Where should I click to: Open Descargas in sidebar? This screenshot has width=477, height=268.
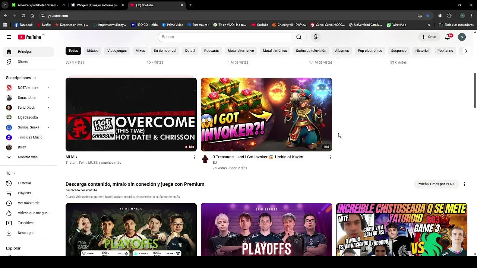(28, 233)
